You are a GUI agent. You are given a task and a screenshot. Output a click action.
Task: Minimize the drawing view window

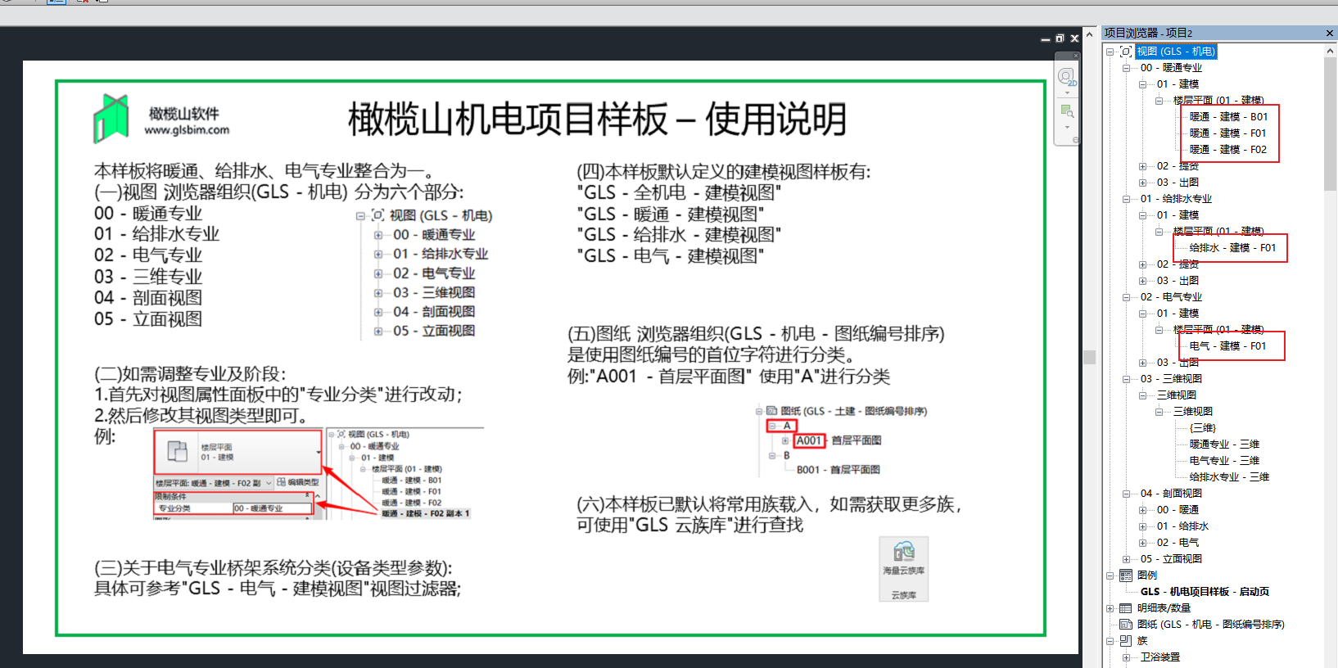click(x=1046, y=38)
